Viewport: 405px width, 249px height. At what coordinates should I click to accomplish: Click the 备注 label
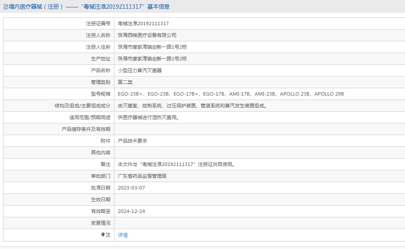coord(106,164)
